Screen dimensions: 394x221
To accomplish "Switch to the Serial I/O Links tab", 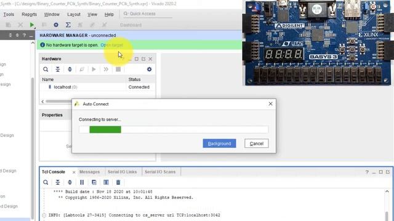I will (x=122, y=172).
